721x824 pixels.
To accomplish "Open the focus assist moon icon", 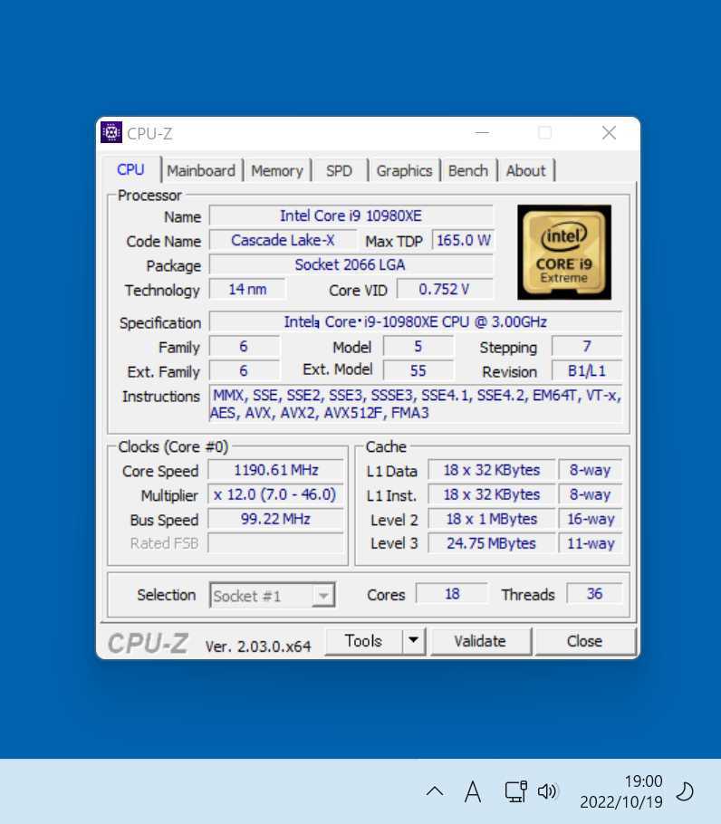I will click(x=685, y=791).
